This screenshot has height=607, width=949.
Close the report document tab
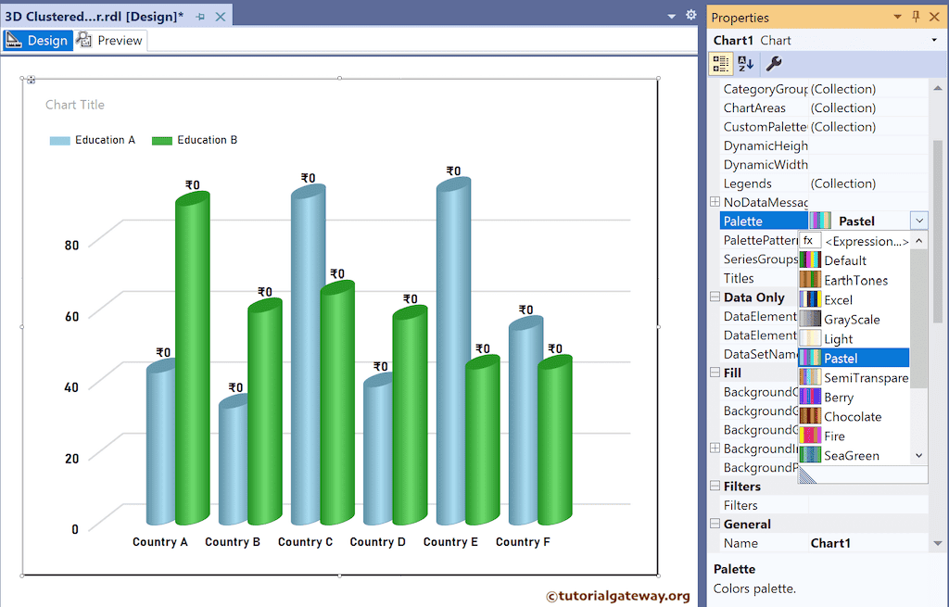(x=221, y=17)
